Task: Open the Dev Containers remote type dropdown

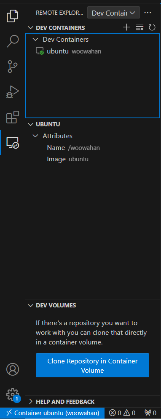Action: pyautogui.click(x=113, y=13)
